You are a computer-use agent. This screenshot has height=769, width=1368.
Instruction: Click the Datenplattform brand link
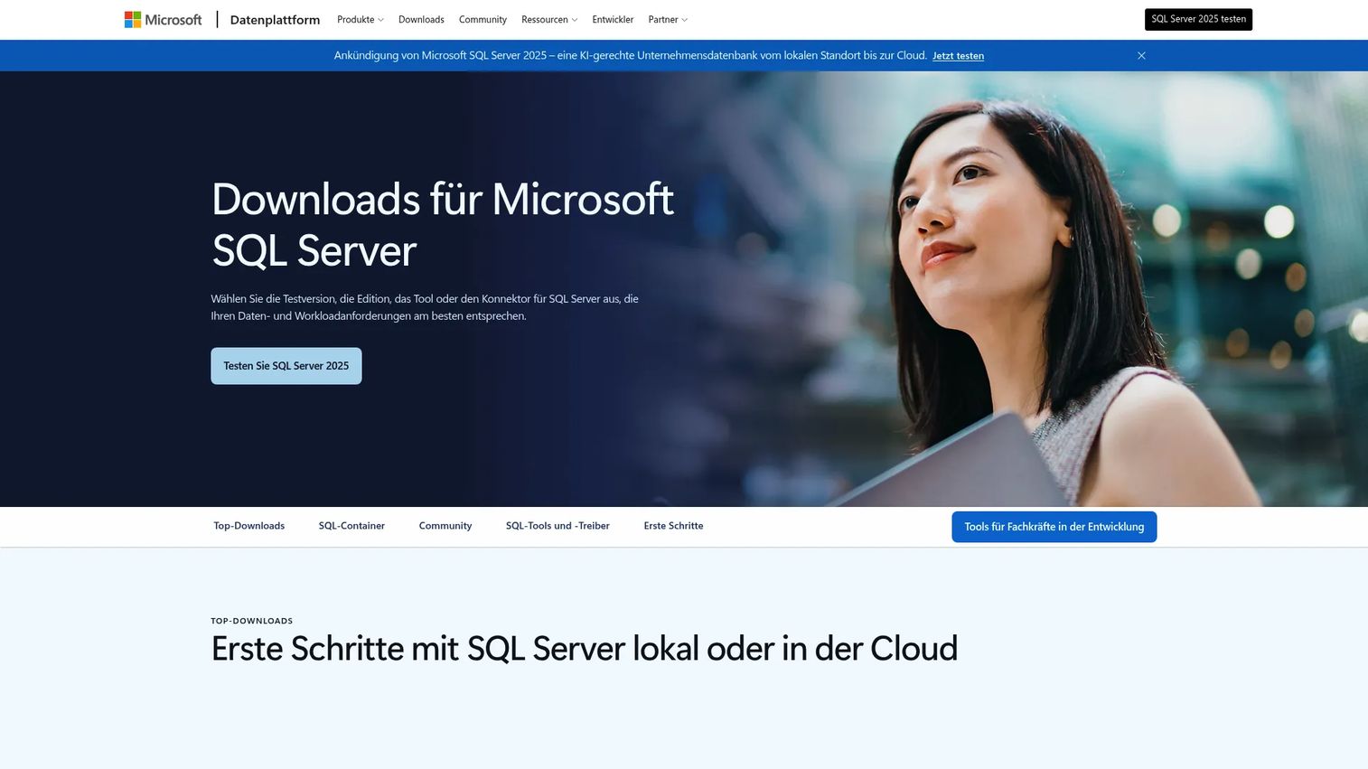point(275,20)
